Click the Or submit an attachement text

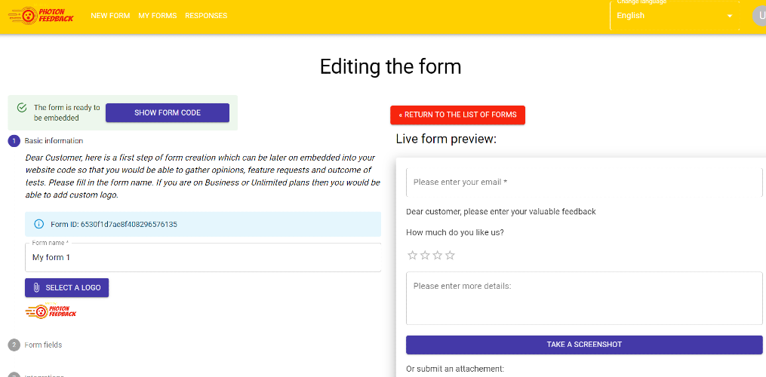point(455,369)
